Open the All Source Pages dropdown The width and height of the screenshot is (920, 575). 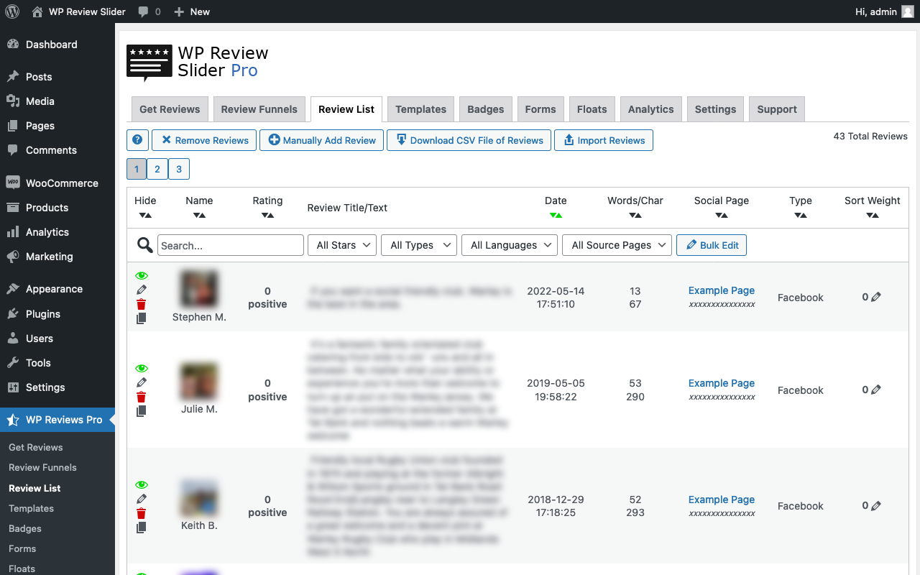click(x=617, y=245)
